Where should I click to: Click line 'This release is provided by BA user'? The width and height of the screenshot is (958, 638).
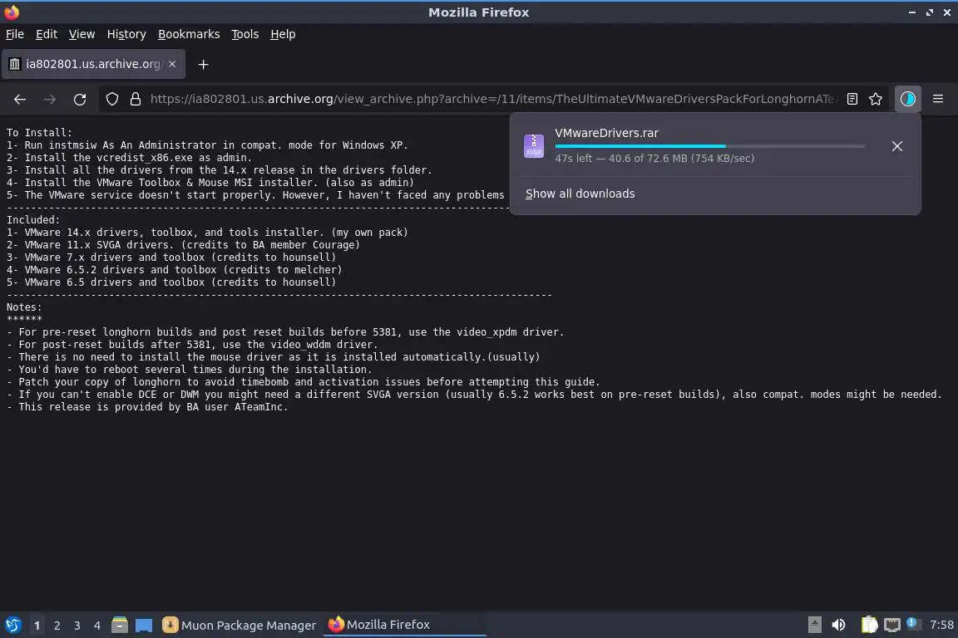[x=147, y=406]
